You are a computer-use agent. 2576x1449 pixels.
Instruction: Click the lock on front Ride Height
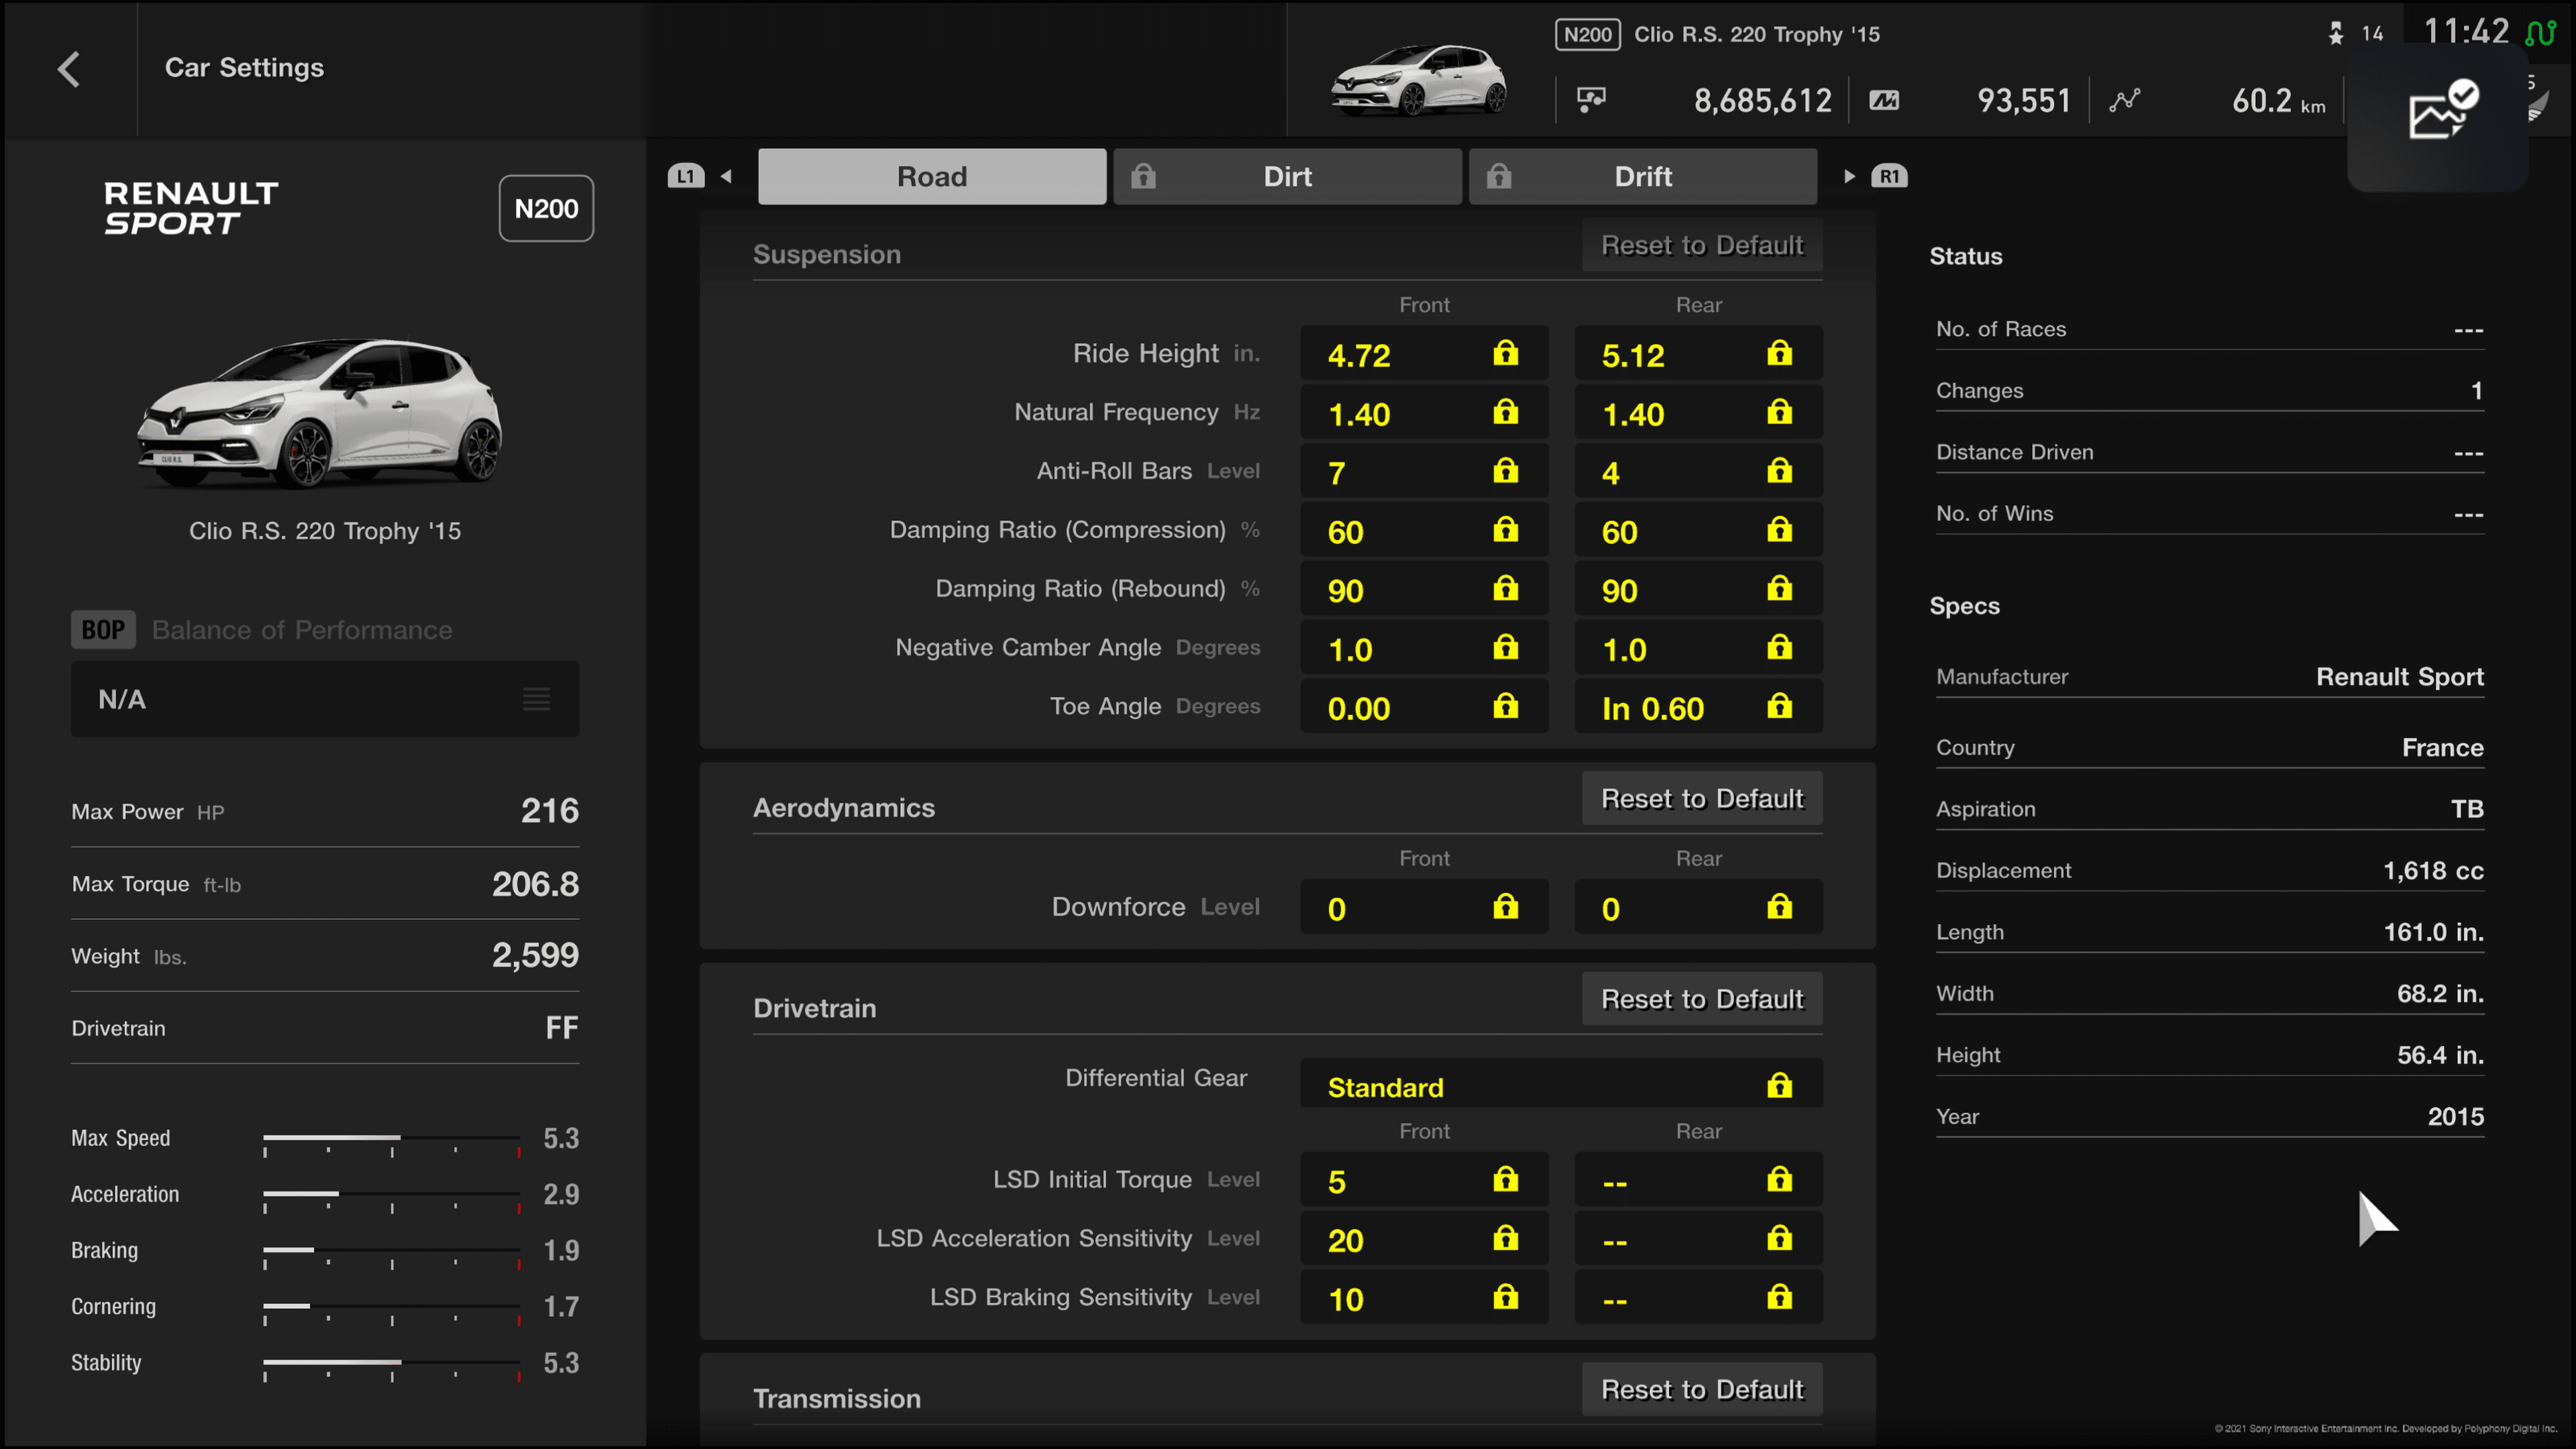point(1505,353)
